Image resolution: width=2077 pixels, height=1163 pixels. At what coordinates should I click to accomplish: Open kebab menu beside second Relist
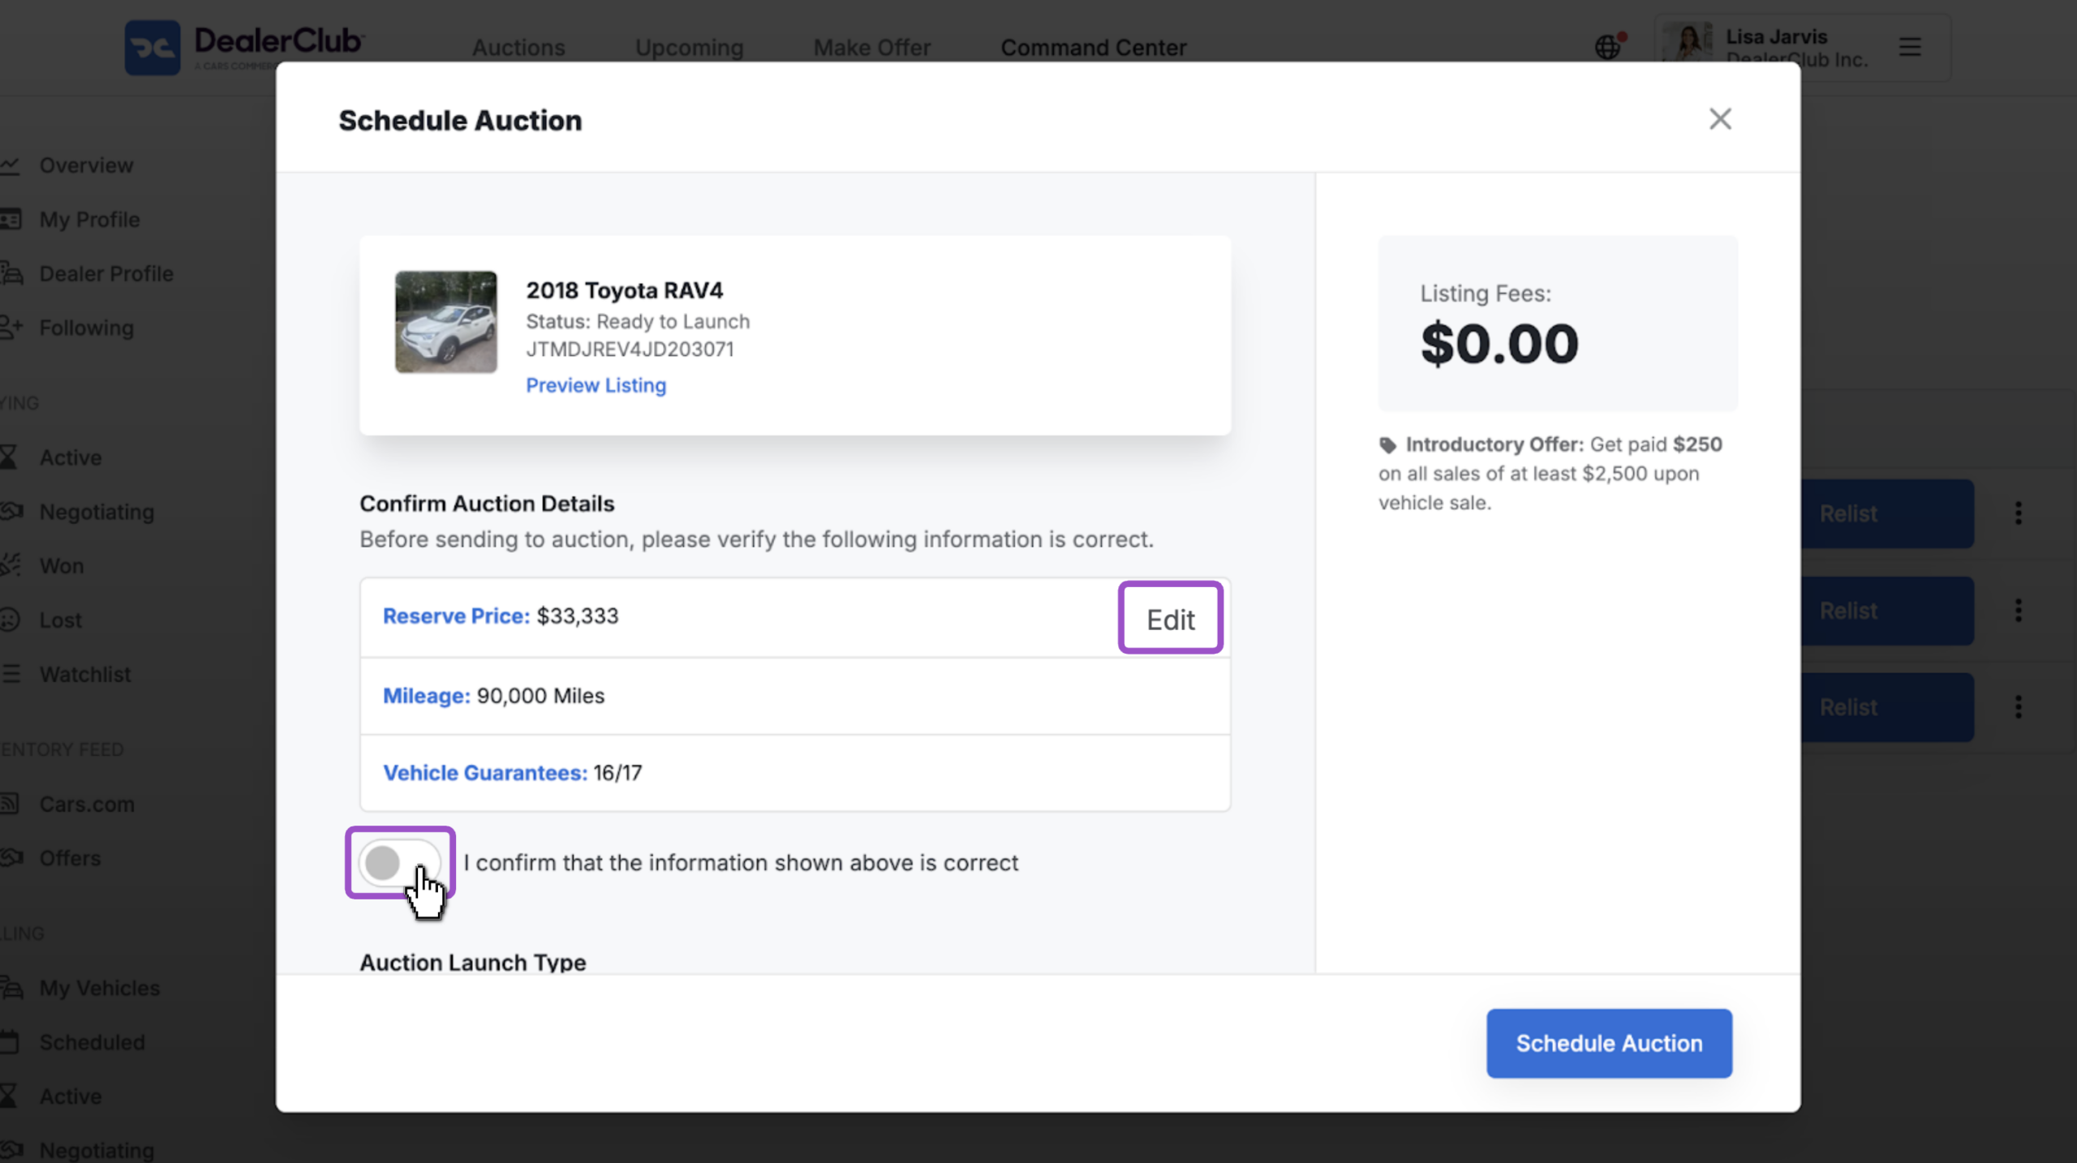(x=2018, y=611)
